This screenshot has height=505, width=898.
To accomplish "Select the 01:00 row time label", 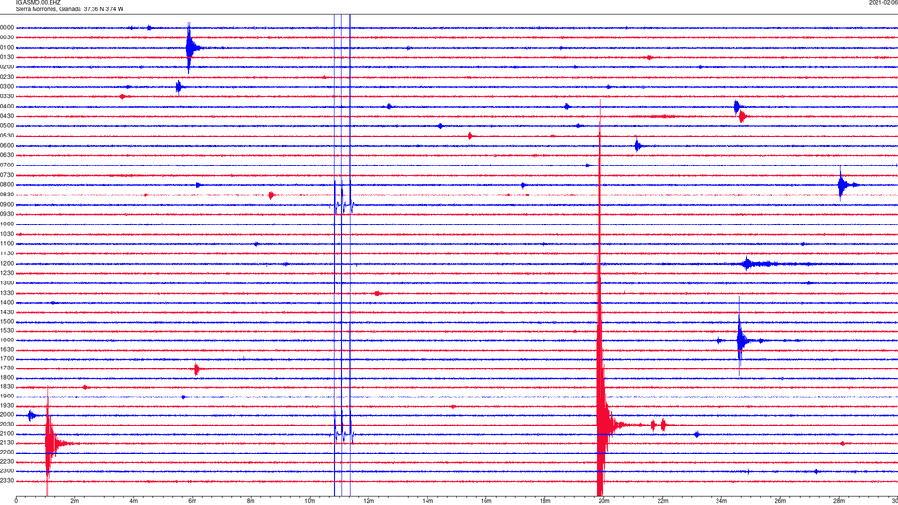I will 7,48.
